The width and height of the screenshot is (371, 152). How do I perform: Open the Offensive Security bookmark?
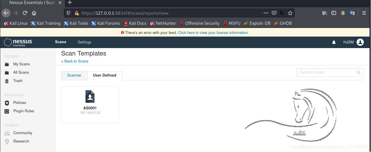(x=199, y=23)
